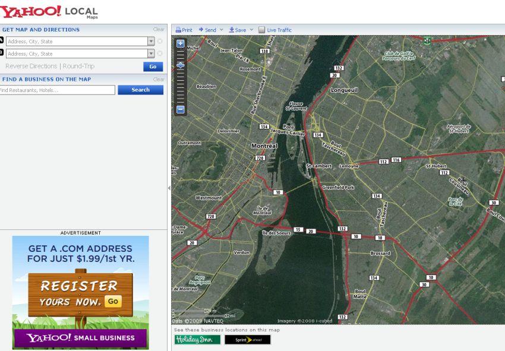Click the Send arrow icon
505x351 pixels.
tap(201, 30)
